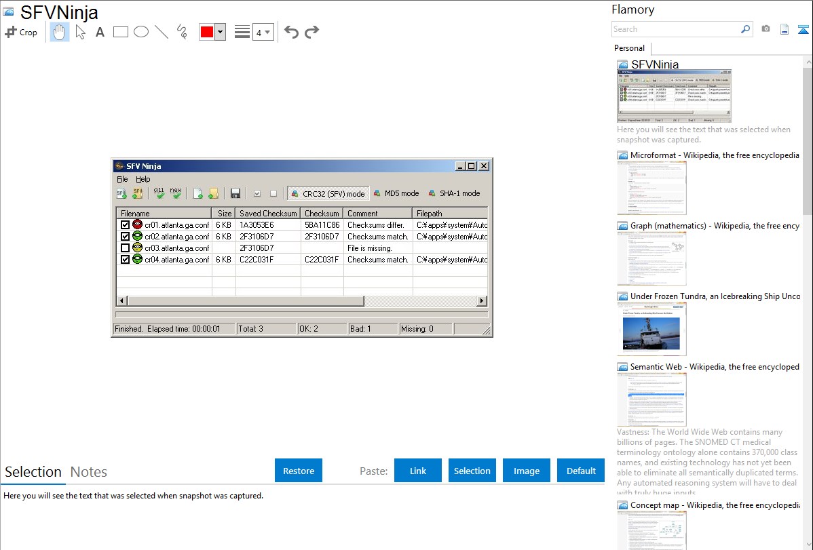Click the Flamory search input field
813x550 pixels.
675,29
